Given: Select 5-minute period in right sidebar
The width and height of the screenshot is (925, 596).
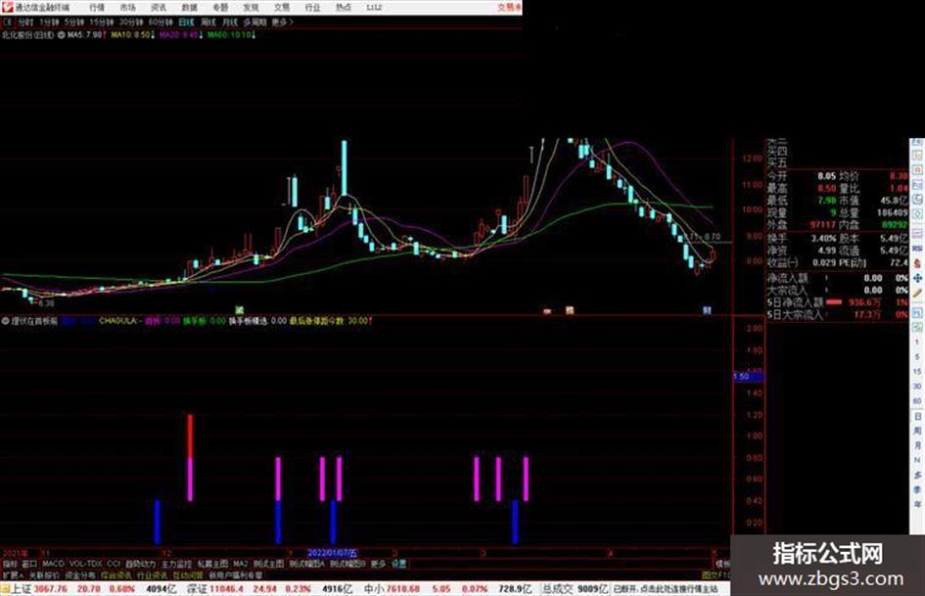Looking at the screenshot, I should tap(917, 357).
